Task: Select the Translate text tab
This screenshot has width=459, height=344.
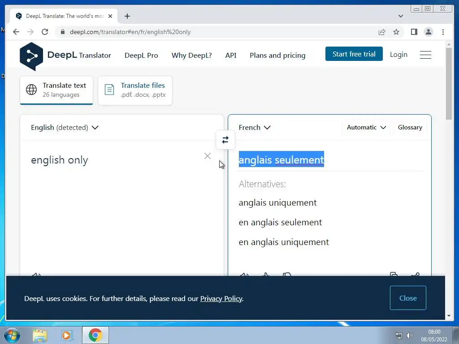Action: tap(56, 90)
